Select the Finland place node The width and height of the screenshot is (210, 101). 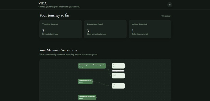[x=118, y=66]
